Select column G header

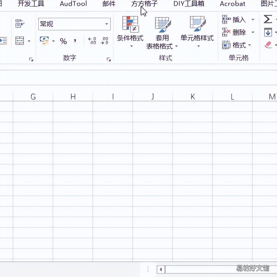coord(33,97)
